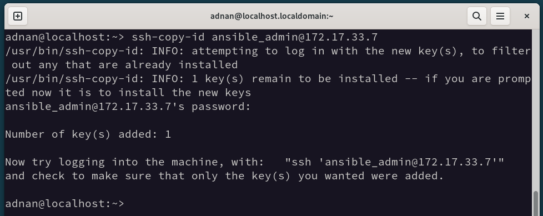Click the vertical scrollbar thumb
The width and height of the screenshot is (543, 216).
click(536, 203)
